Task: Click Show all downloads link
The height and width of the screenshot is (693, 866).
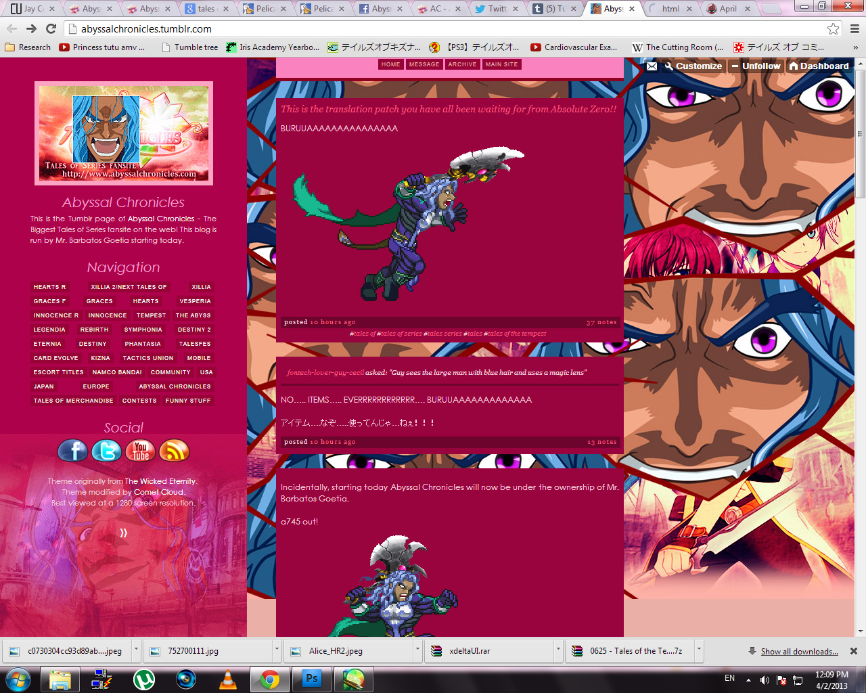Action: 799,652
